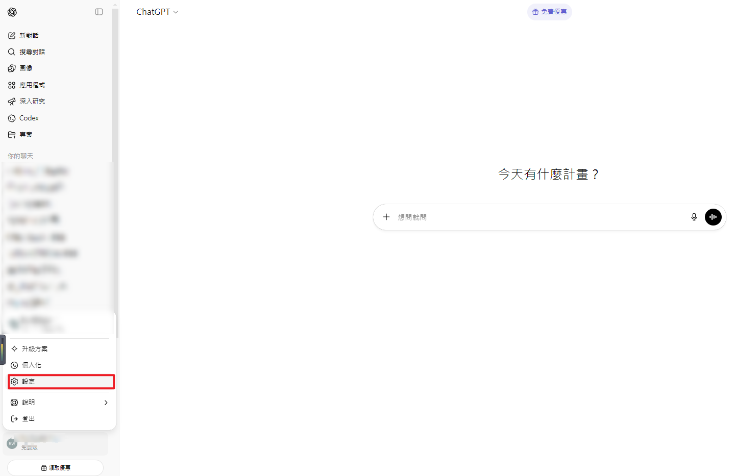Viewport: 736px width, 476px height.
Task: Open 搜尋對話 search chats
Action: pyautogui.click(x=32, y=52)
